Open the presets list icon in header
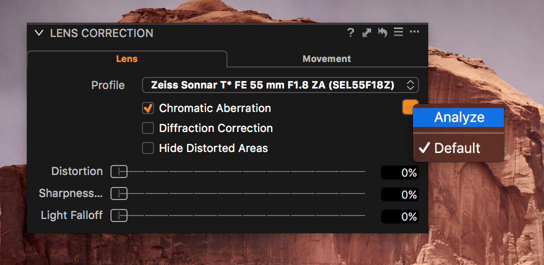 398,32
